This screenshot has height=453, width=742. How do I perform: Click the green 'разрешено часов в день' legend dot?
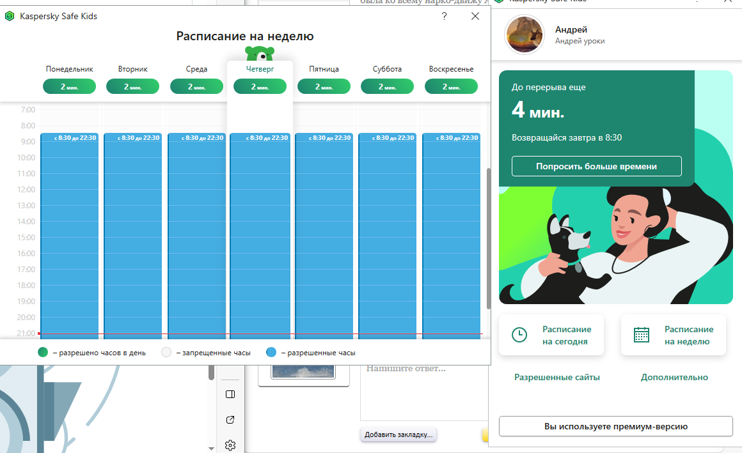click(x=43, y=352)
